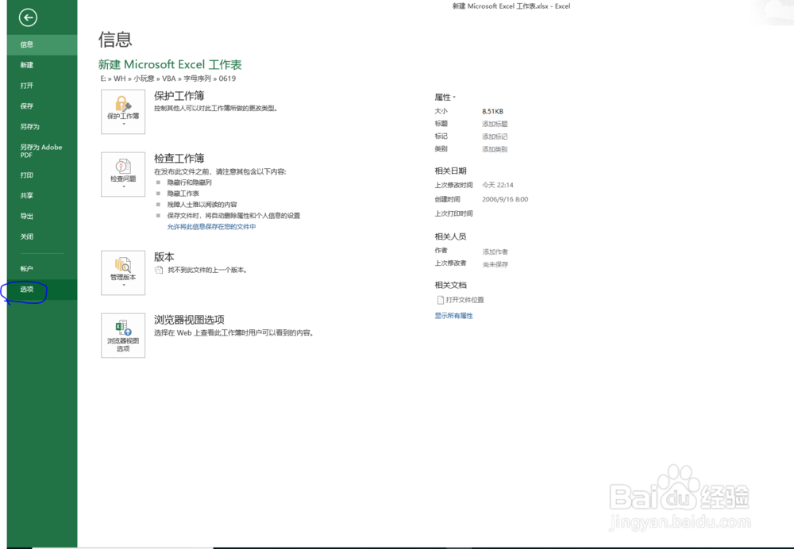Click the 今天 22:14 modified time
The height and width of the screenshot is (549, 794).
pyautogui.click(x=498, y=185)
